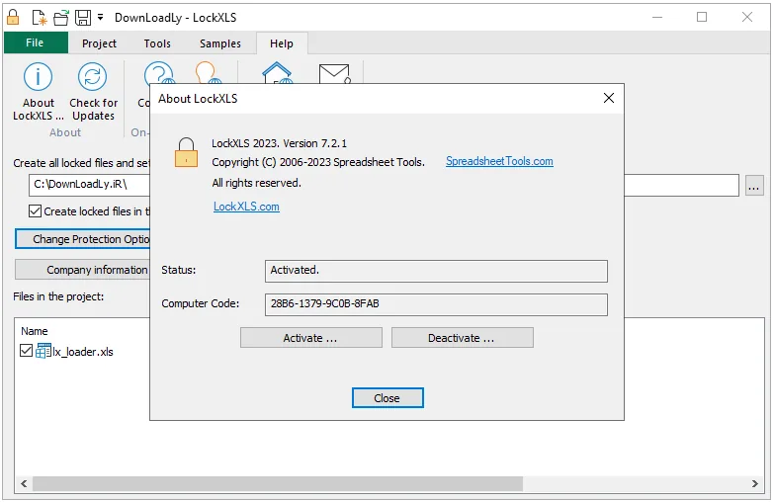Viewport: 774px width, 502px height.
Task: Open the File menu tab
Action: 36,42
